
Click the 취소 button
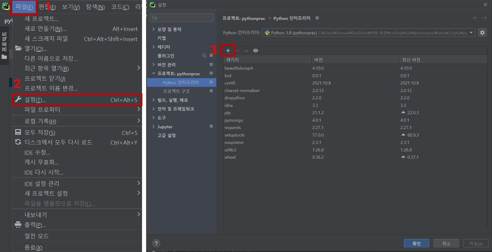[446, 243]
